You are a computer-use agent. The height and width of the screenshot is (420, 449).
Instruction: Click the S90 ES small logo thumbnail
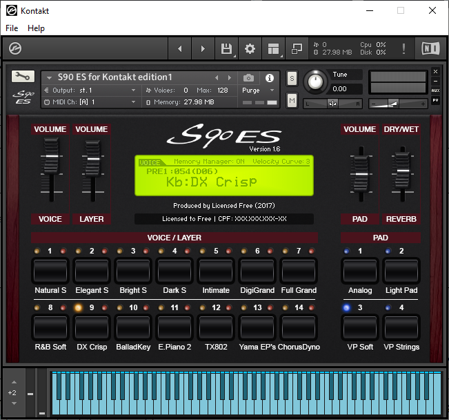23,97
